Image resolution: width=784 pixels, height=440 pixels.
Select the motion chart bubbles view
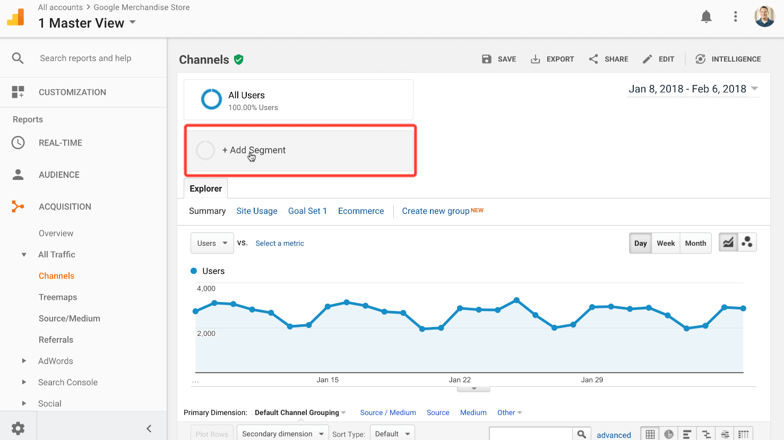click(x=747, y=242)
